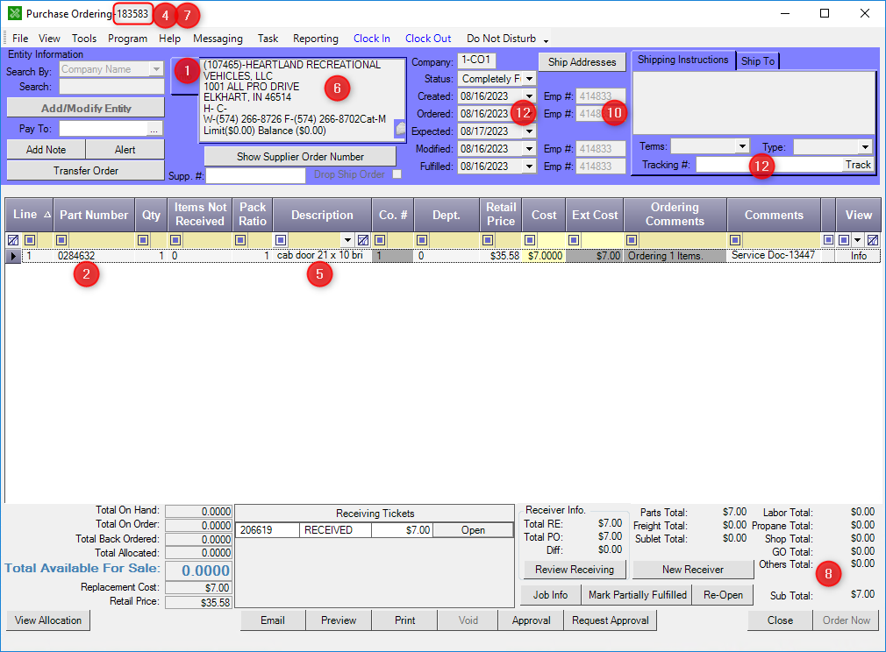Clear the View column filter
Viewport: 886px width, 652px height.
point(873,240)
